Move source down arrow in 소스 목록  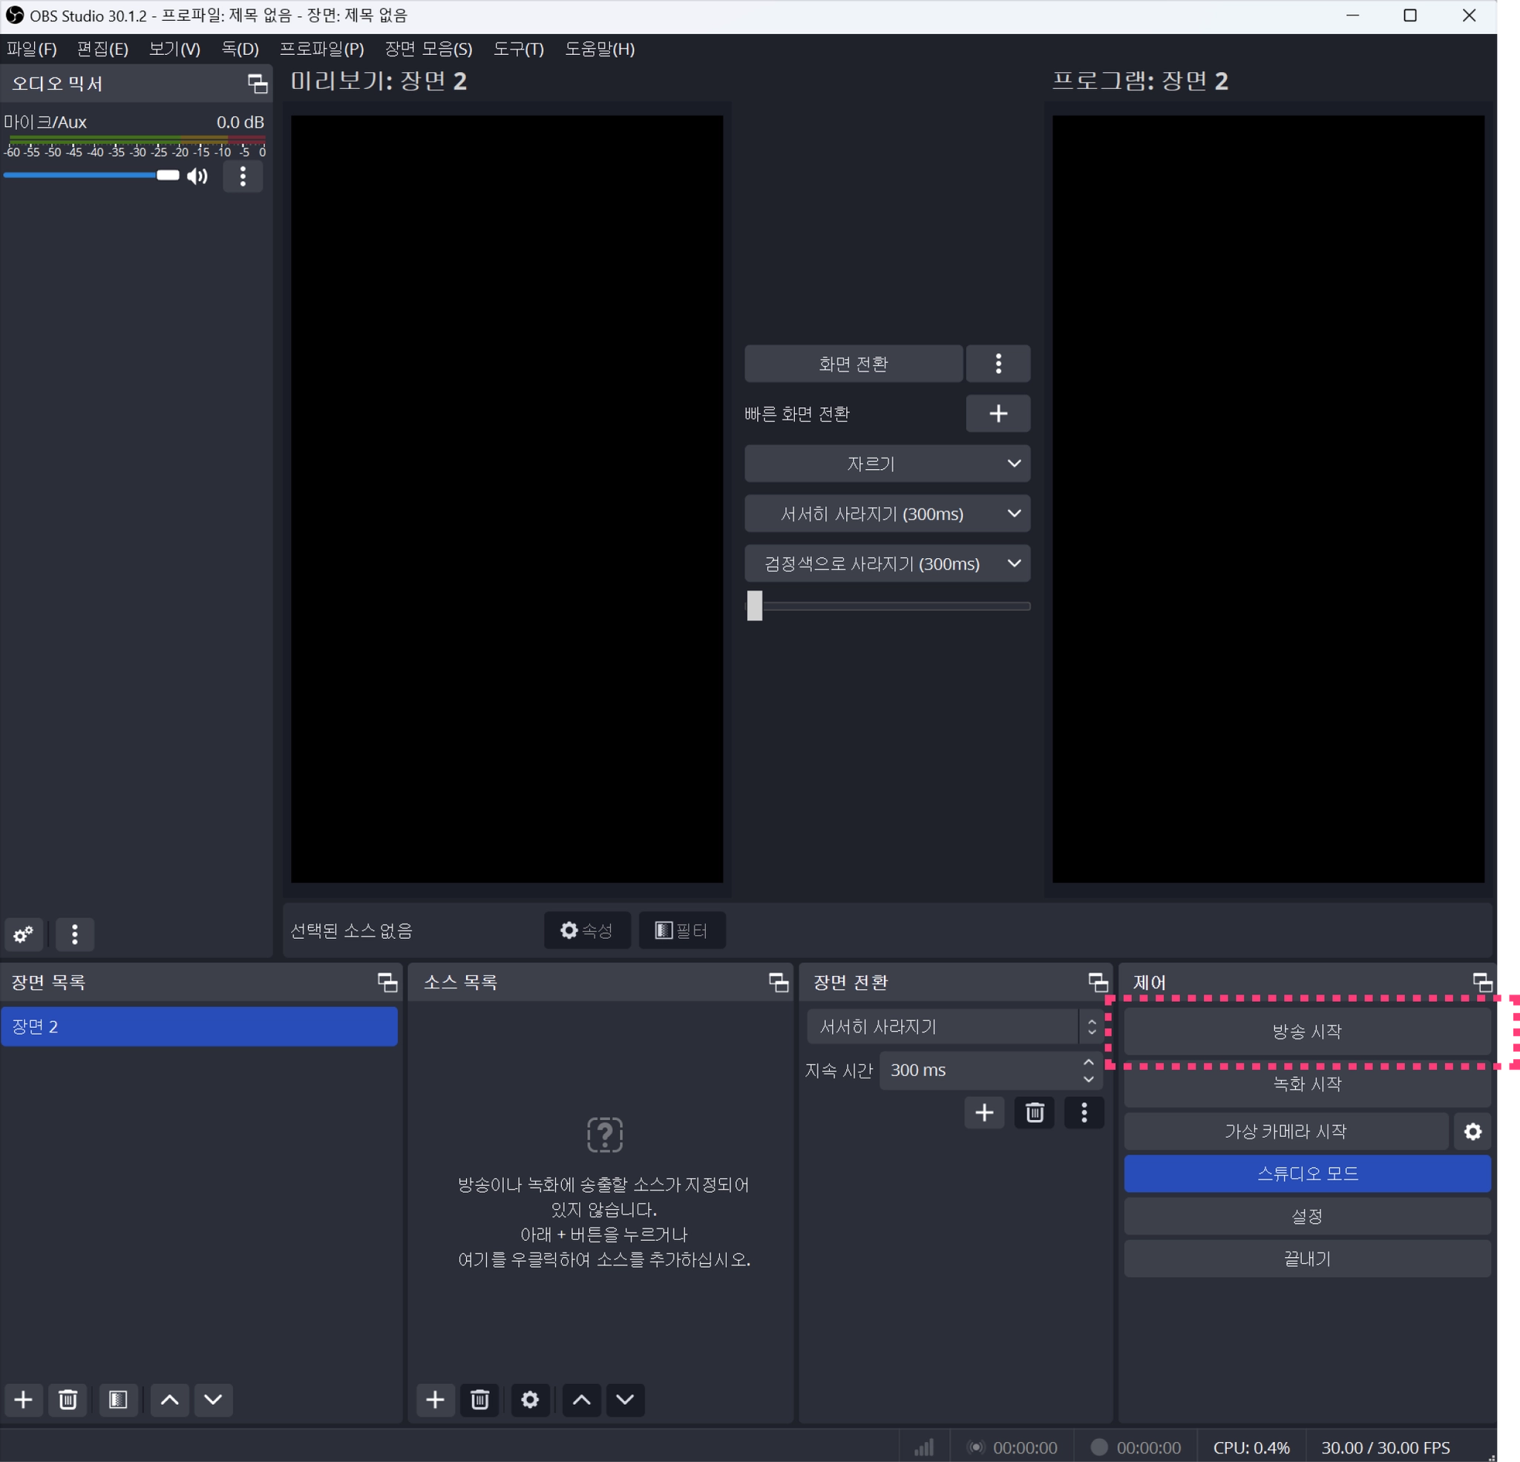pyautogui.click(x=625, y=1399)
